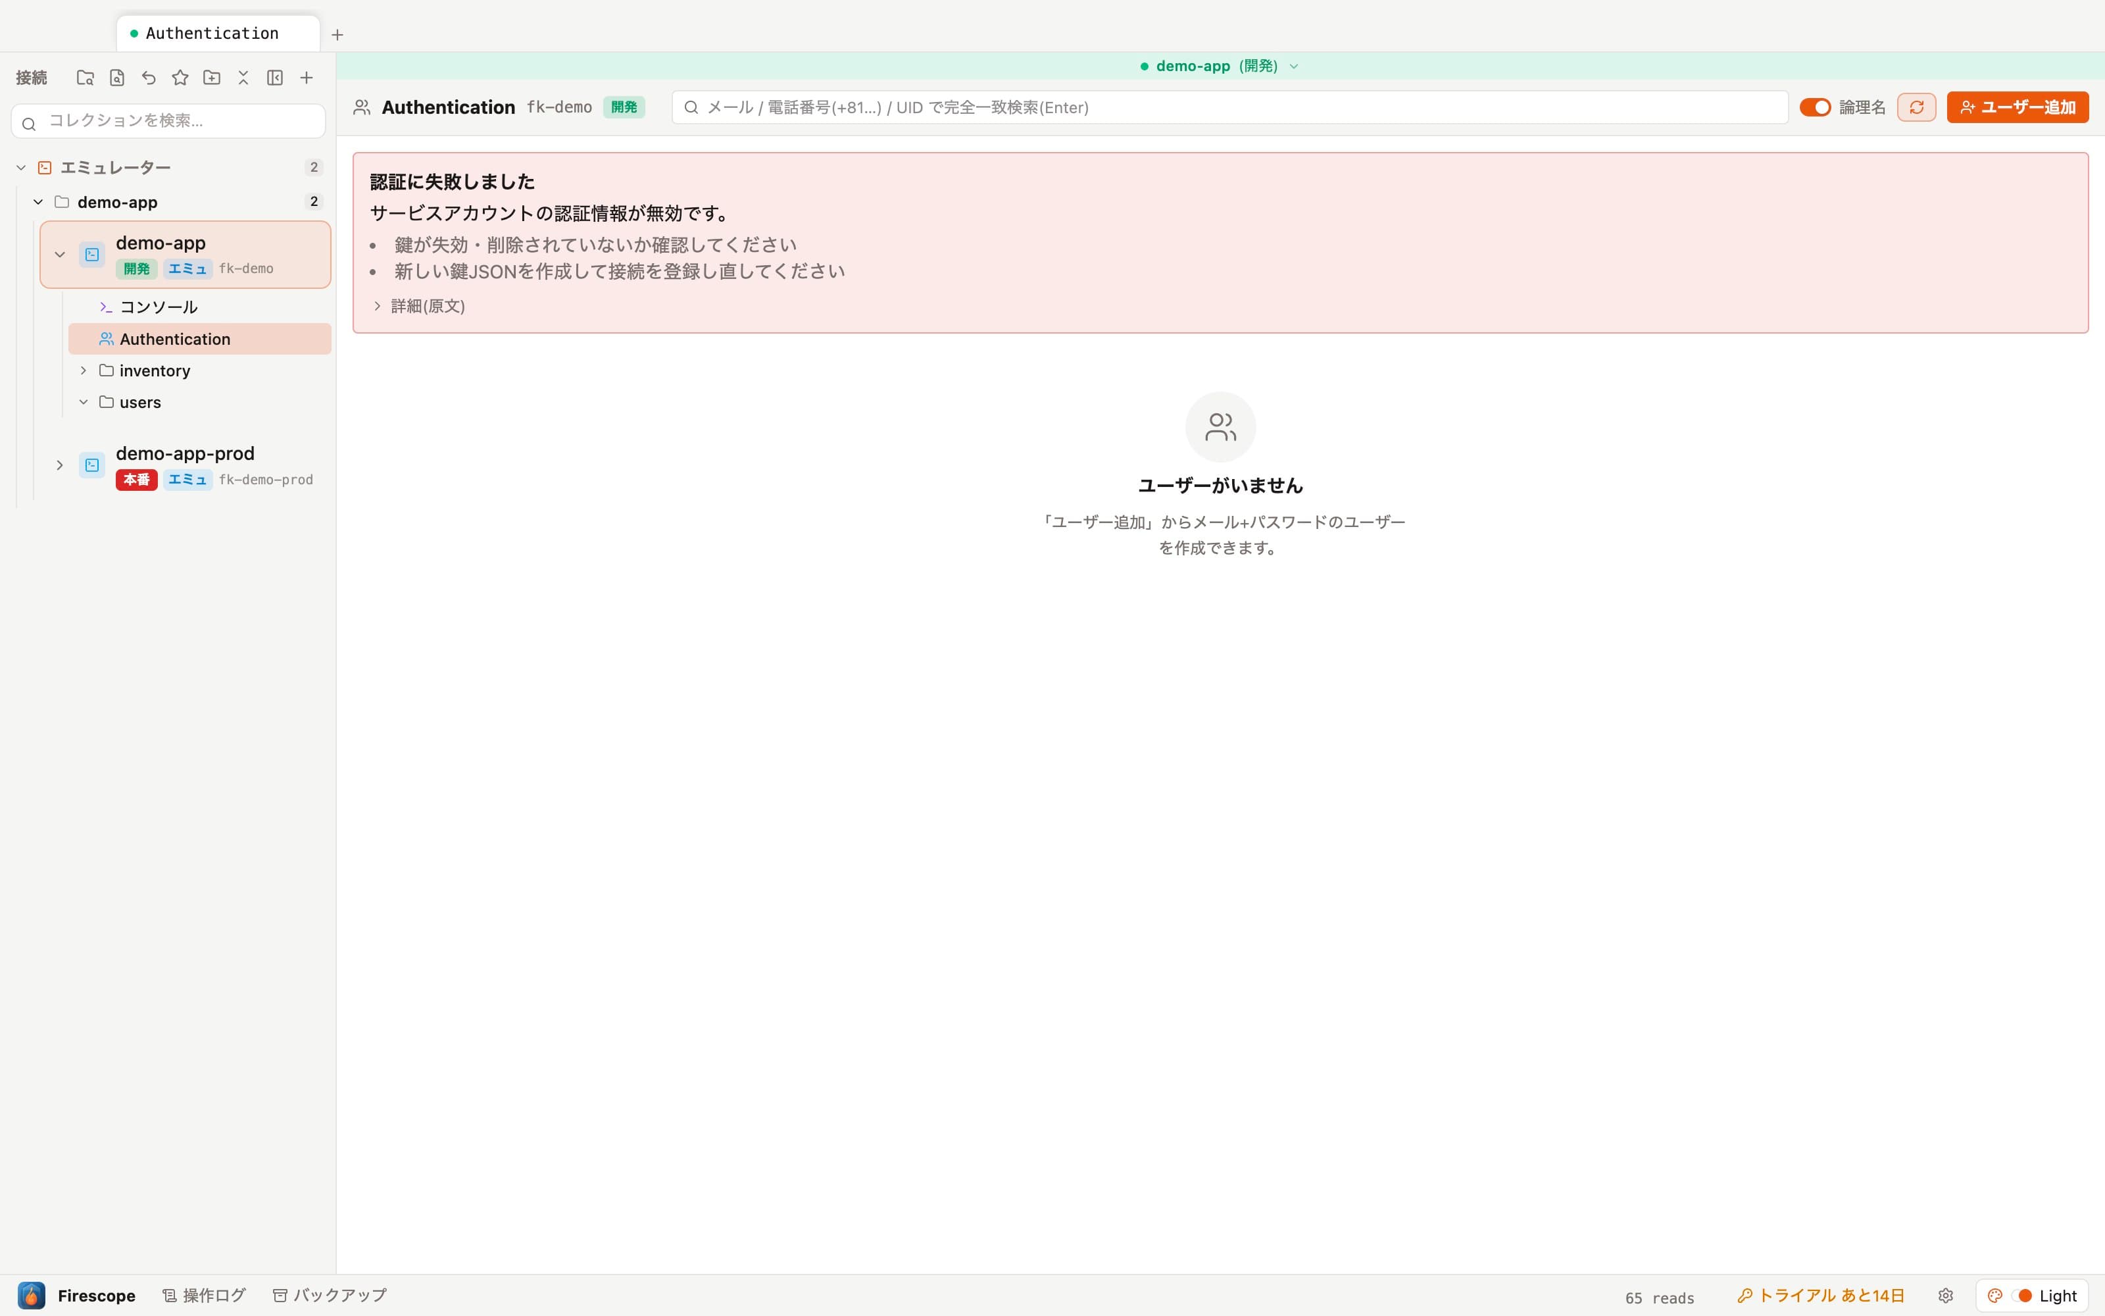2105x1316 pixels.
Task: Click the エミュレーター group icon
Action: (44, 167)
